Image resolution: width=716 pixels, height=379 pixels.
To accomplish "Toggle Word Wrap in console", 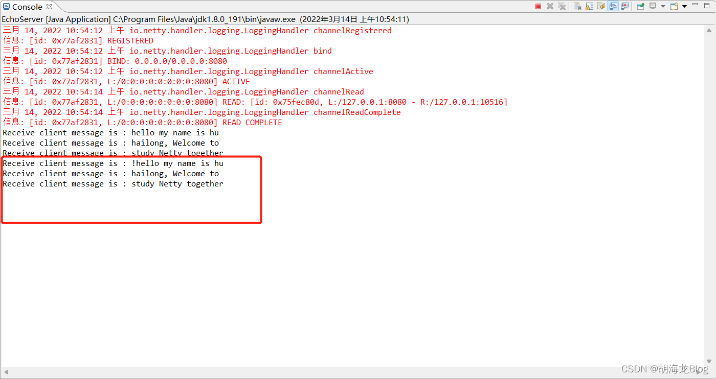I will (x=601, y=6).
